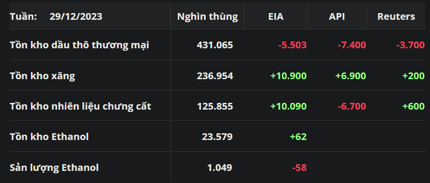Screen dimensions: 430x183
Task: Select the API column header
Action: point(337,17)
